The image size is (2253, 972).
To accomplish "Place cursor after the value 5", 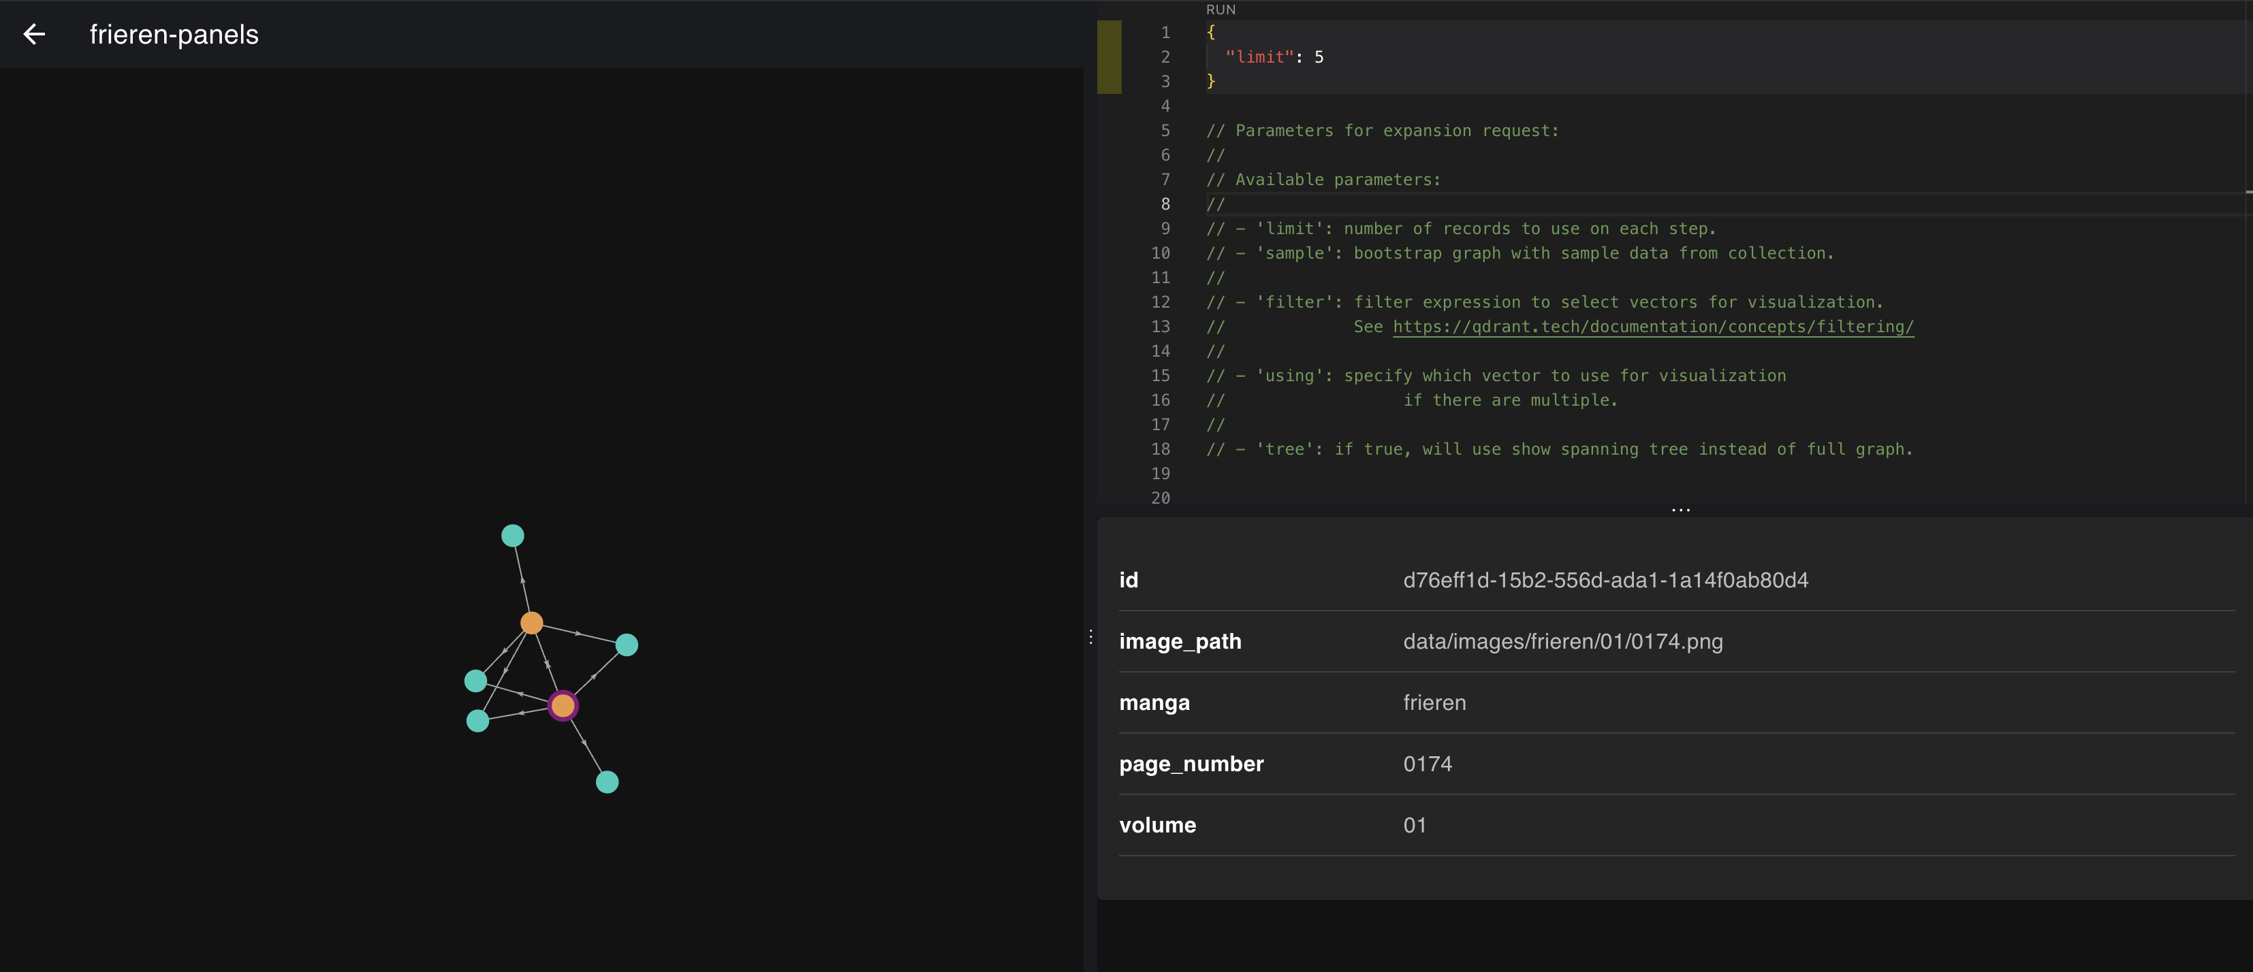I will click(1325, 56).
